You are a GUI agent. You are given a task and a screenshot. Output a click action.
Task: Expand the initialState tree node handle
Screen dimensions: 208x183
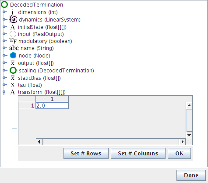coord(5,27)
